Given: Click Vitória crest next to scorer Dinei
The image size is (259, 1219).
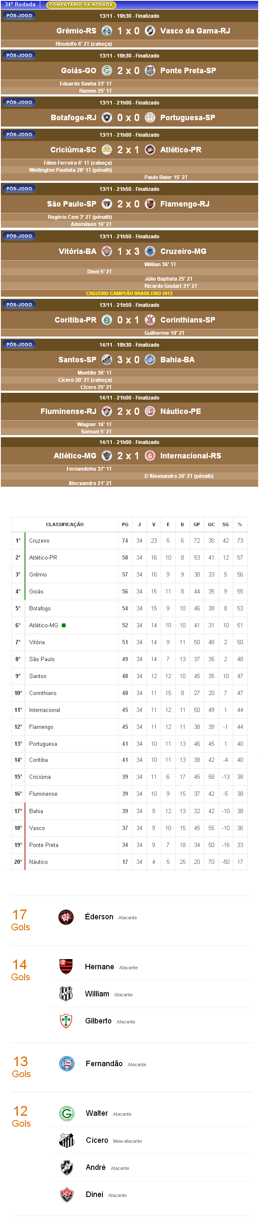Looking at the screenshot, I should point(67,1194).
